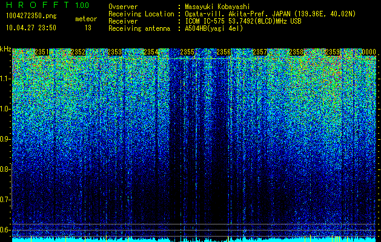Click the Ovserver field label
Screen dimensions: 381x242
(x=123, y=7)
